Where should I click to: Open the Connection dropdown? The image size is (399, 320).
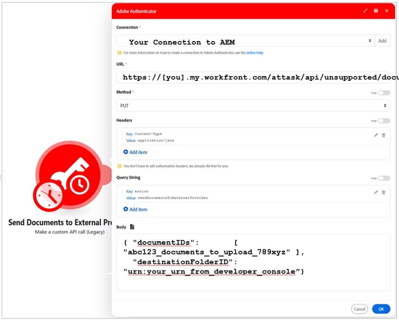(245, 41)
